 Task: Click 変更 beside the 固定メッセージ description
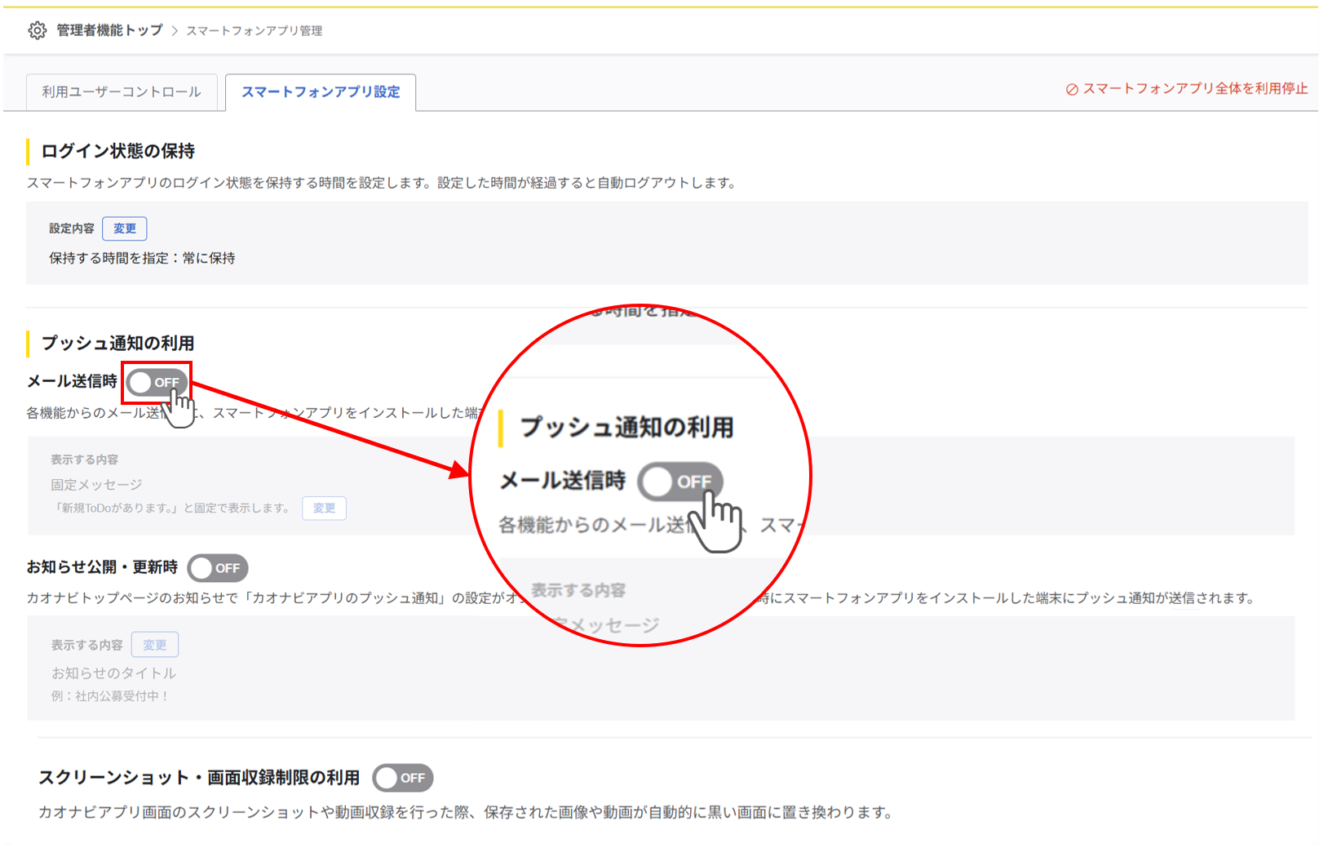click(324, 508)
